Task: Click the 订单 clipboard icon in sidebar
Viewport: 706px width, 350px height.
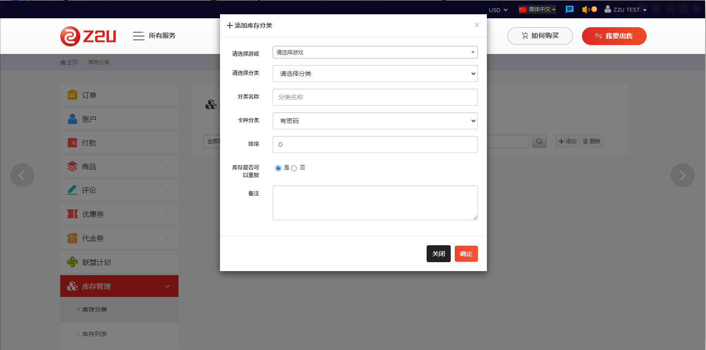Action: click(x=72, y=95)
